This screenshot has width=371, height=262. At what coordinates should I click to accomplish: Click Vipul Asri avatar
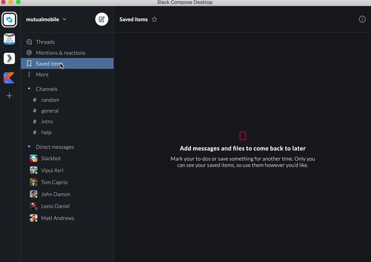pyautogui.click(x=34, y=171)
